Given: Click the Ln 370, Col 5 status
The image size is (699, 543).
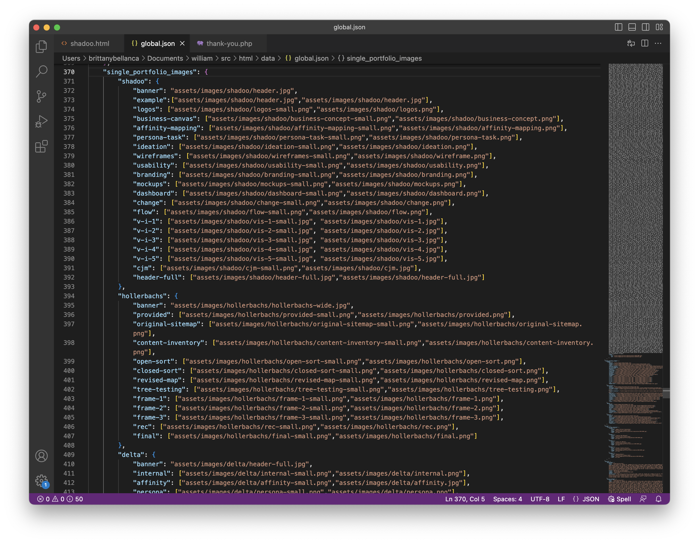Looking at the screenshot, I should [465, 499].
